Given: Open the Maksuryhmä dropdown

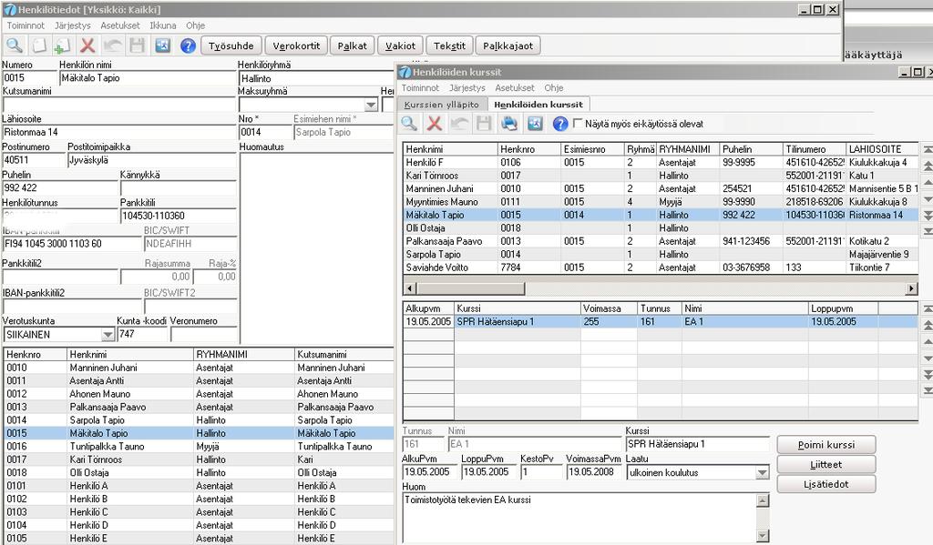Looking at the screenshot, I should tap(371, 106).
